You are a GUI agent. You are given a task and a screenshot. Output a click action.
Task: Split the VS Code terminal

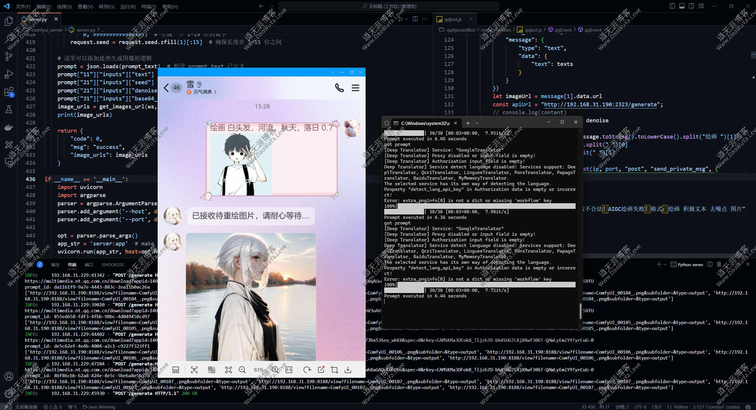tap(710, 264)
